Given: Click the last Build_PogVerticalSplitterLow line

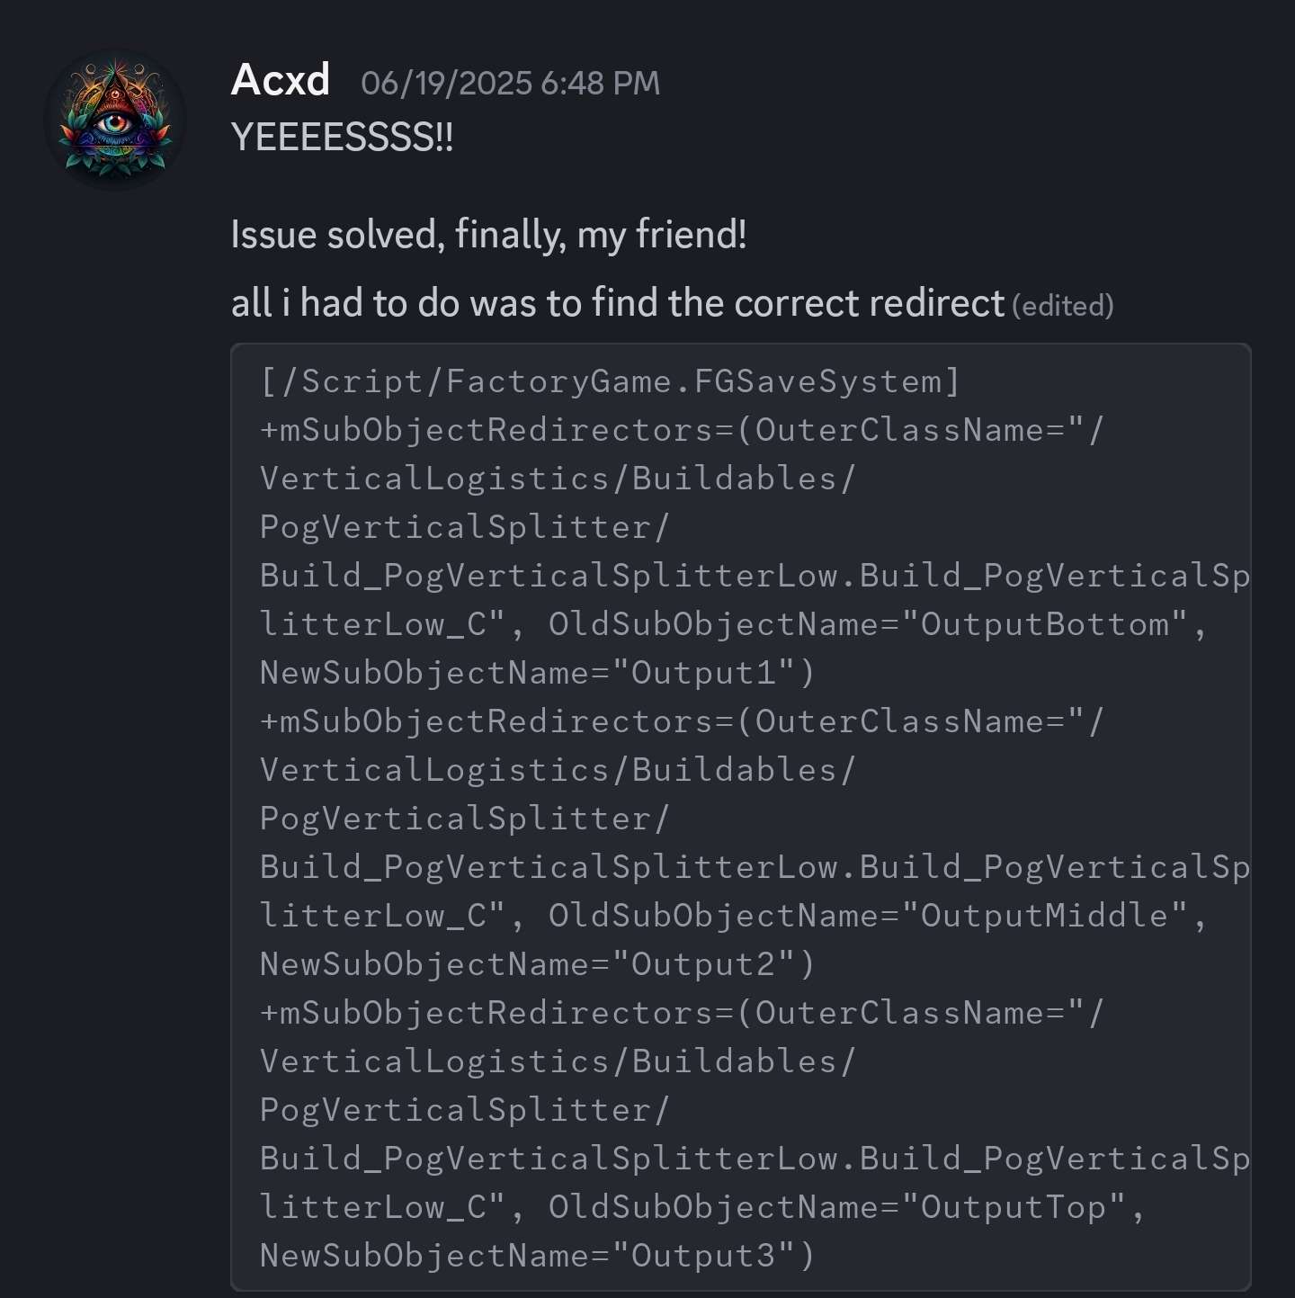Looking at the screenshot, I should pyautogui.click(x=754, y=1159).
